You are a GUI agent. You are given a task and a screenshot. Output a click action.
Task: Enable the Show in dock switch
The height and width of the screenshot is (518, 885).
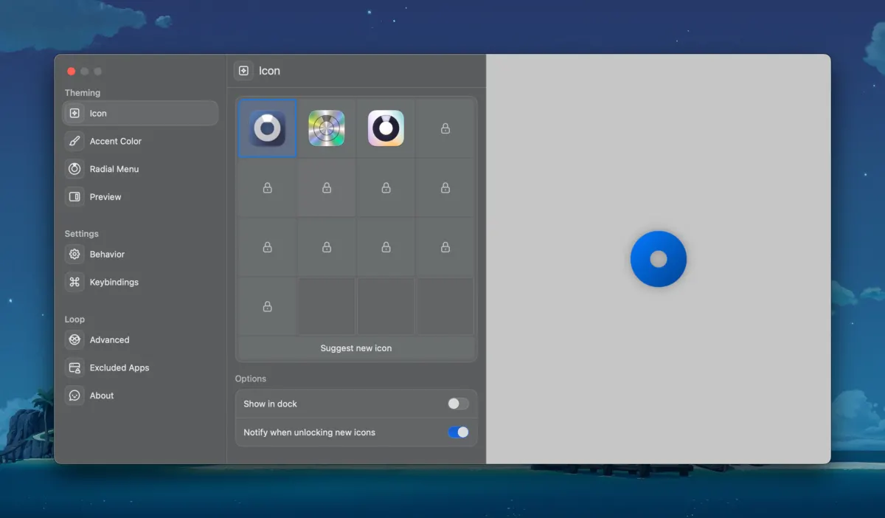pyautogui.click(x=458, y=404)
